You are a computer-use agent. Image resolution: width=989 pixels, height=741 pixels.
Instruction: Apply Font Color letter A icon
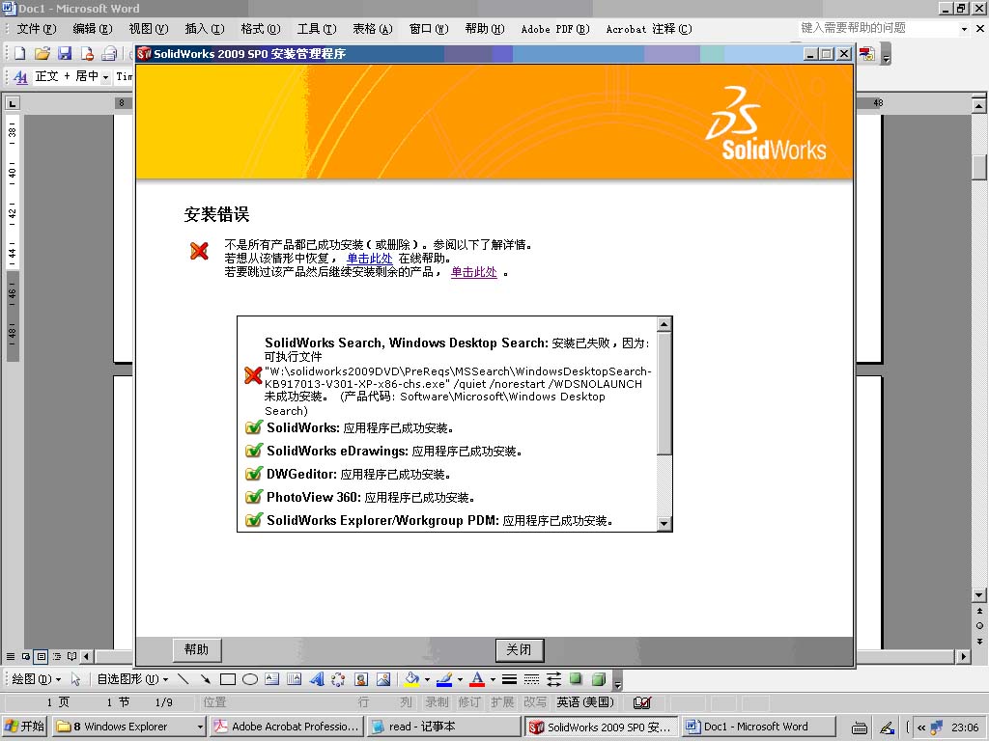pyautogui.click(x=477, y=679)
